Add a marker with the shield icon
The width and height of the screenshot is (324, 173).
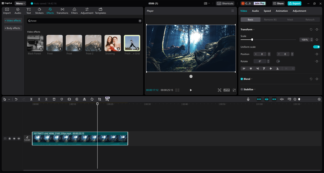click(62, 99)
